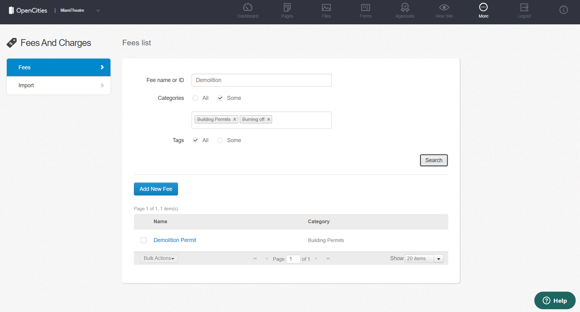Open the Bulk Actions dropdown
580x312 pixels.
pos(159,258)
